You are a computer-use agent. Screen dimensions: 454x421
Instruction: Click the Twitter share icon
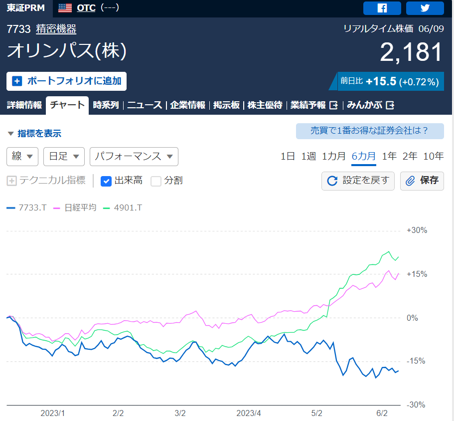click(425, 8)
